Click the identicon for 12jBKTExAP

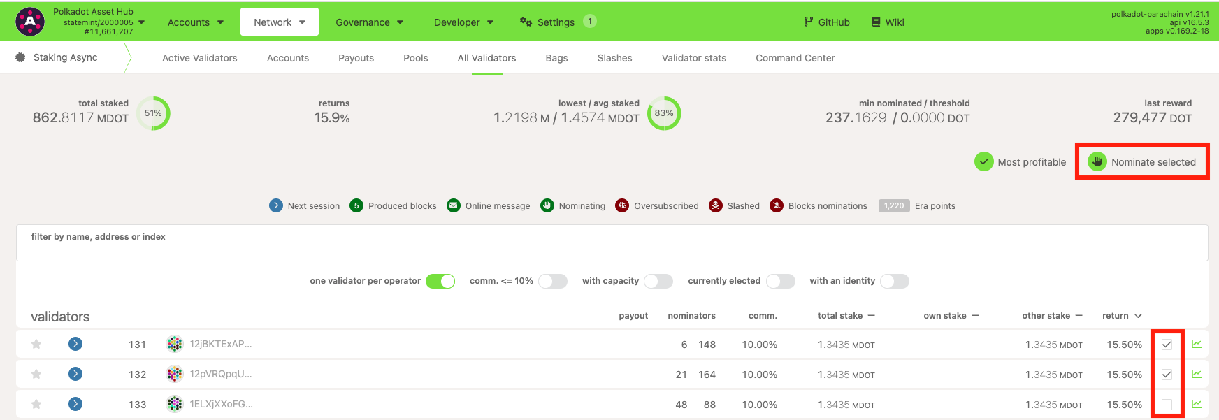(175, 344)
